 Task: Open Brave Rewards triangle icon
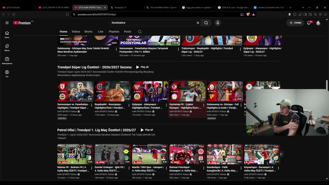pyautogui.click(x=253, y=14)
